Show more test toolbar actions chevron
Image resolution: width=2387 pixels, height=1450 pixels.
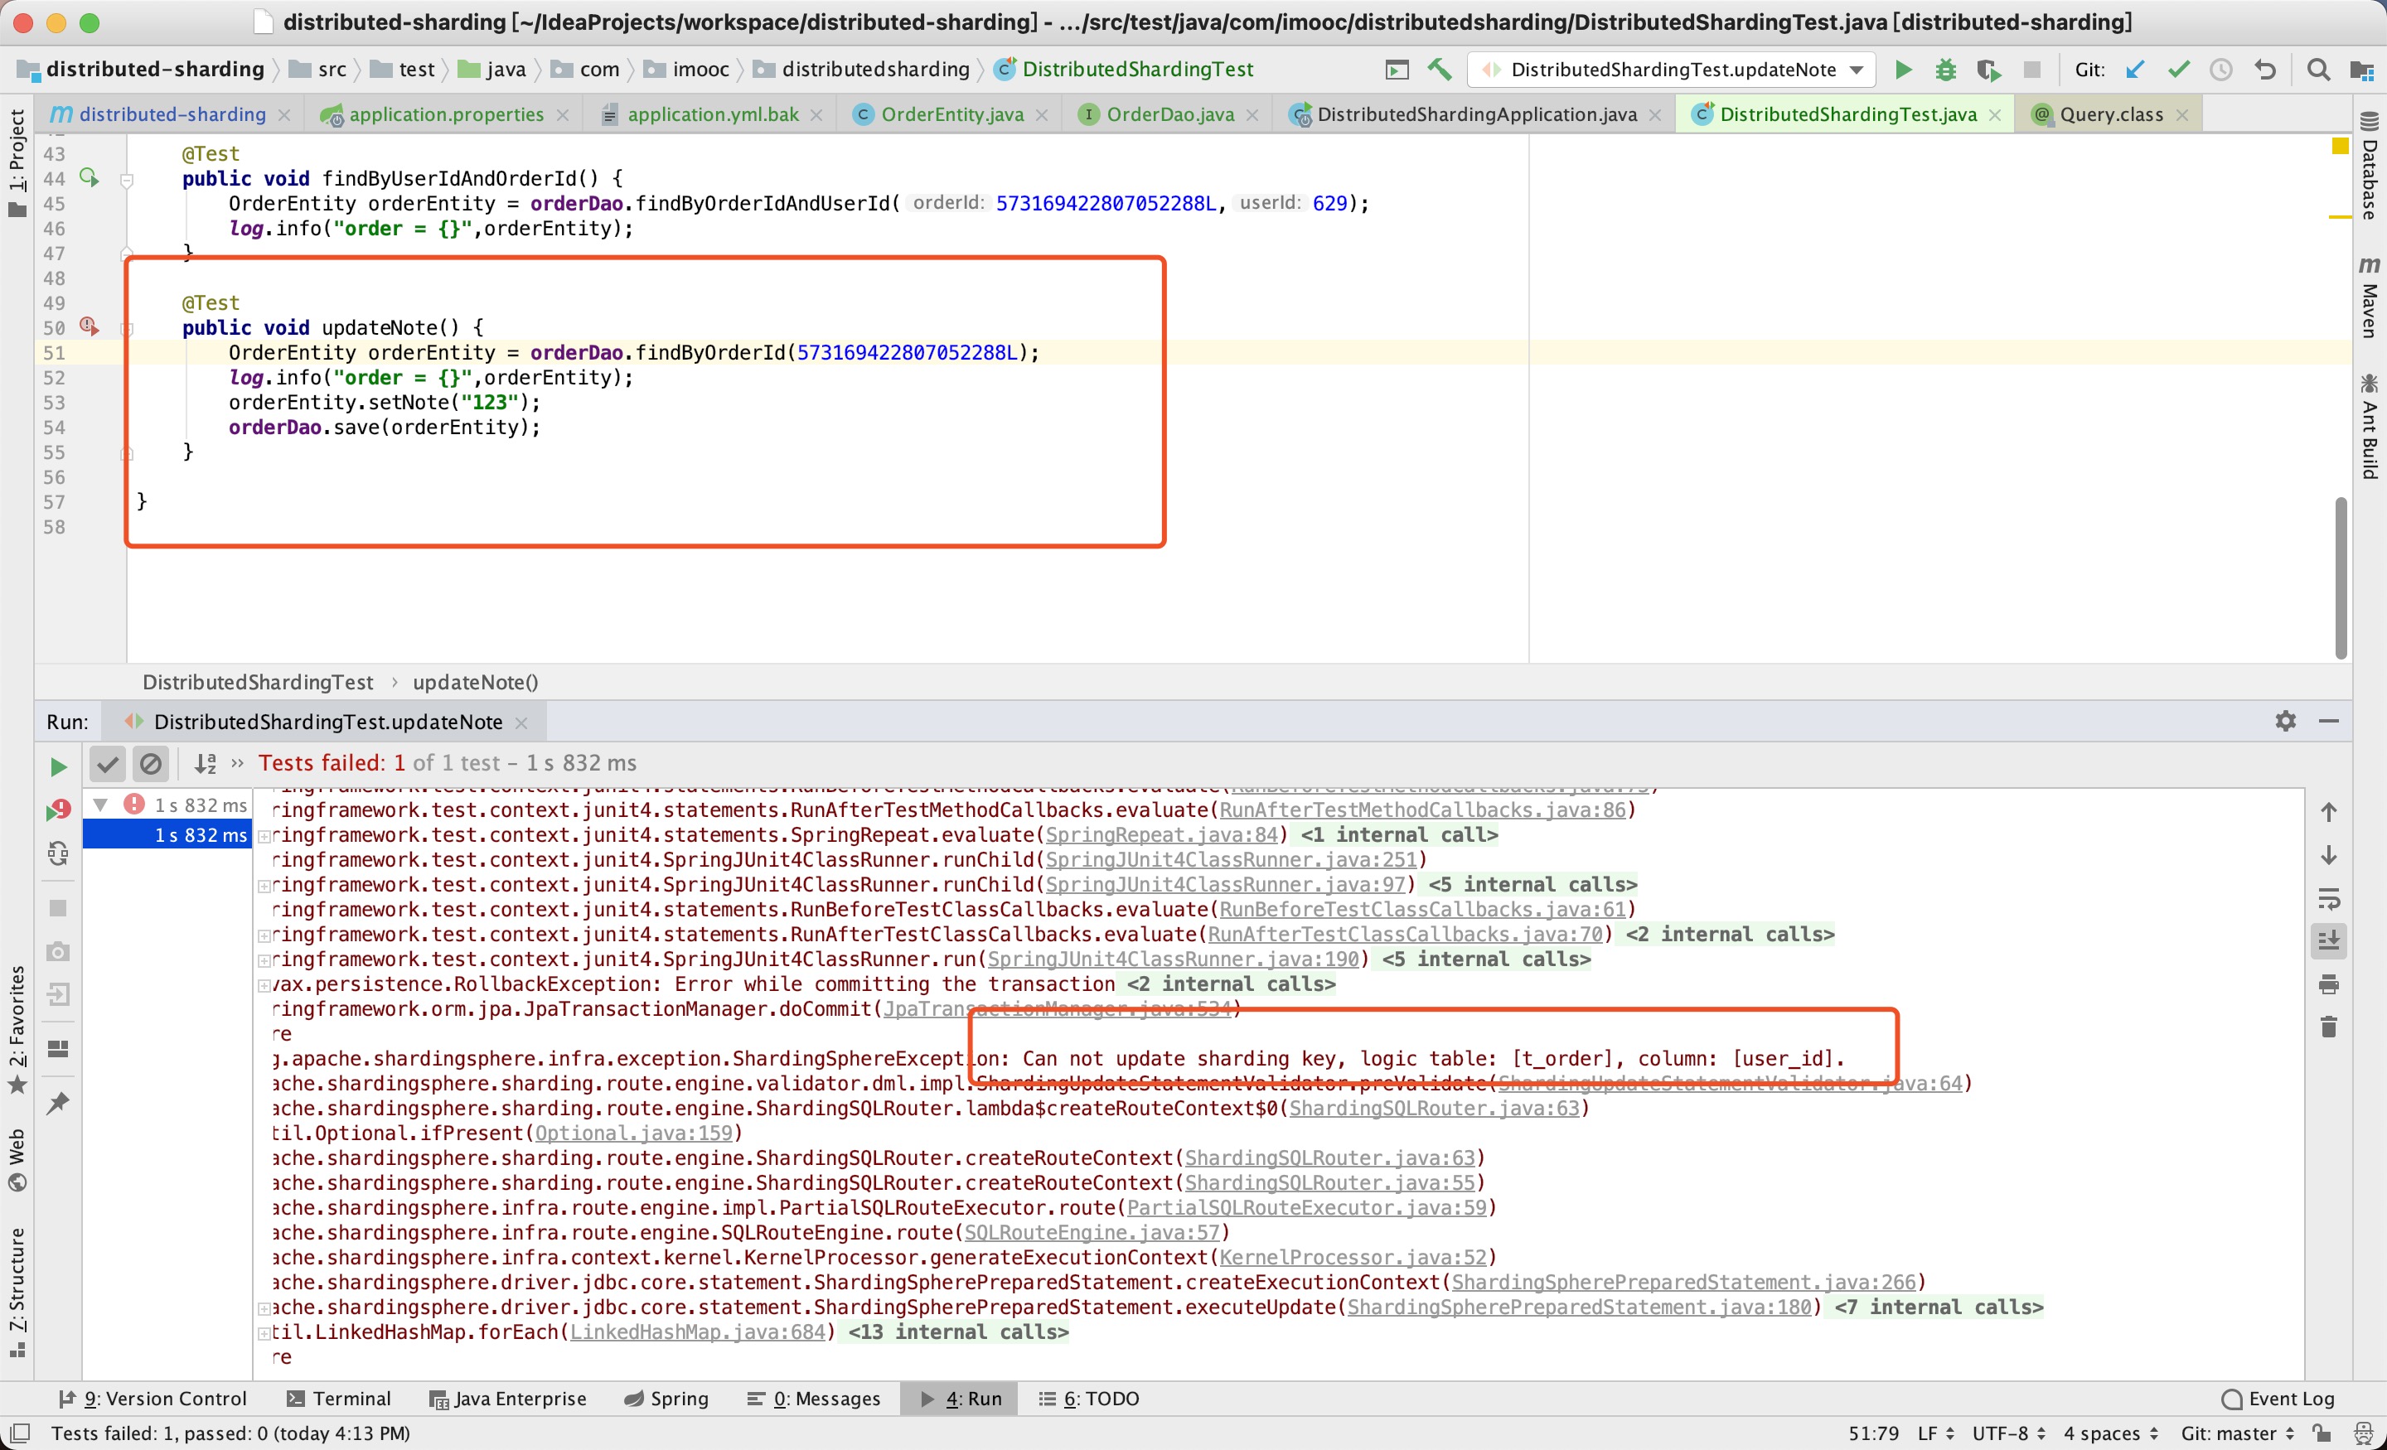tap(237, 763)
